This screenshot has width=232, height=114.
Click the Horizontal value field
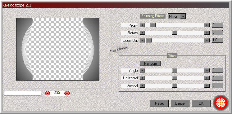tap(217, 78)
